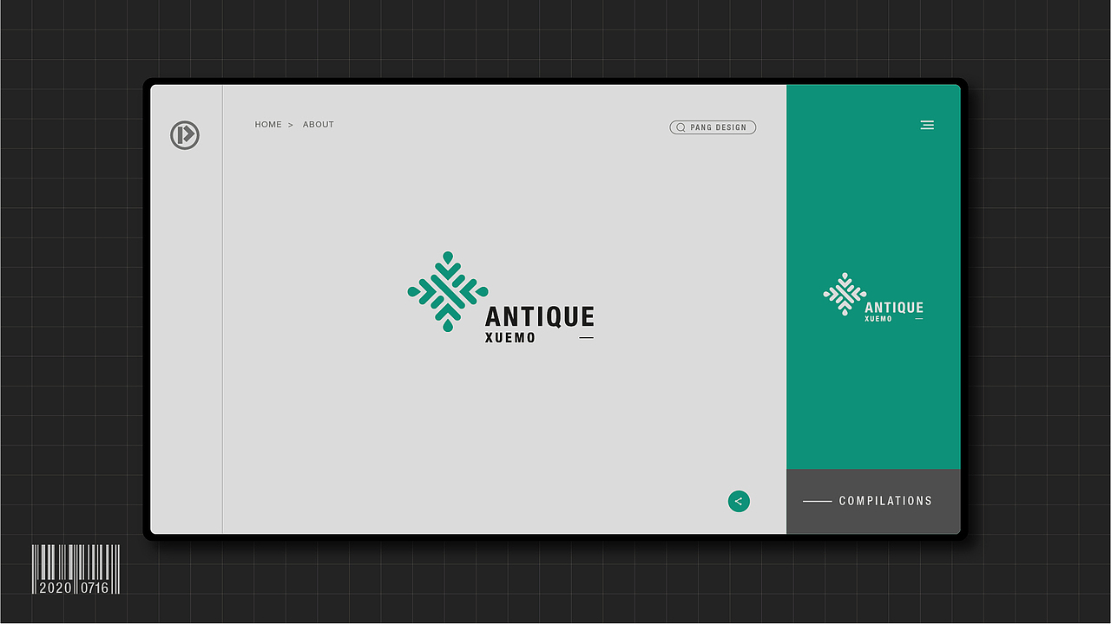
Task: Select the black ANTIQUE headline text
Action: tap(540, 317)
